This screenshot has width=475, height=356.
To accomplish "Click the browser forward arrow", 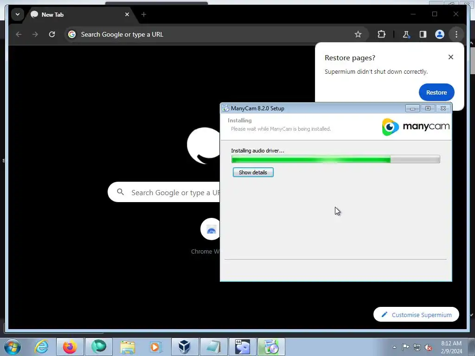I will pos(35,34).
